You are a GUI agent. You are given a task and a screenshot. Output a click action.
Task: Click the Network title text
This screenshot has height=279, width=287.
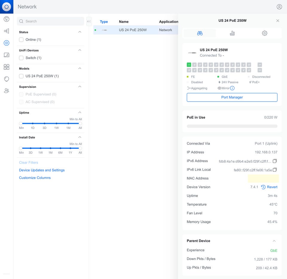click(x=27, y=7)
